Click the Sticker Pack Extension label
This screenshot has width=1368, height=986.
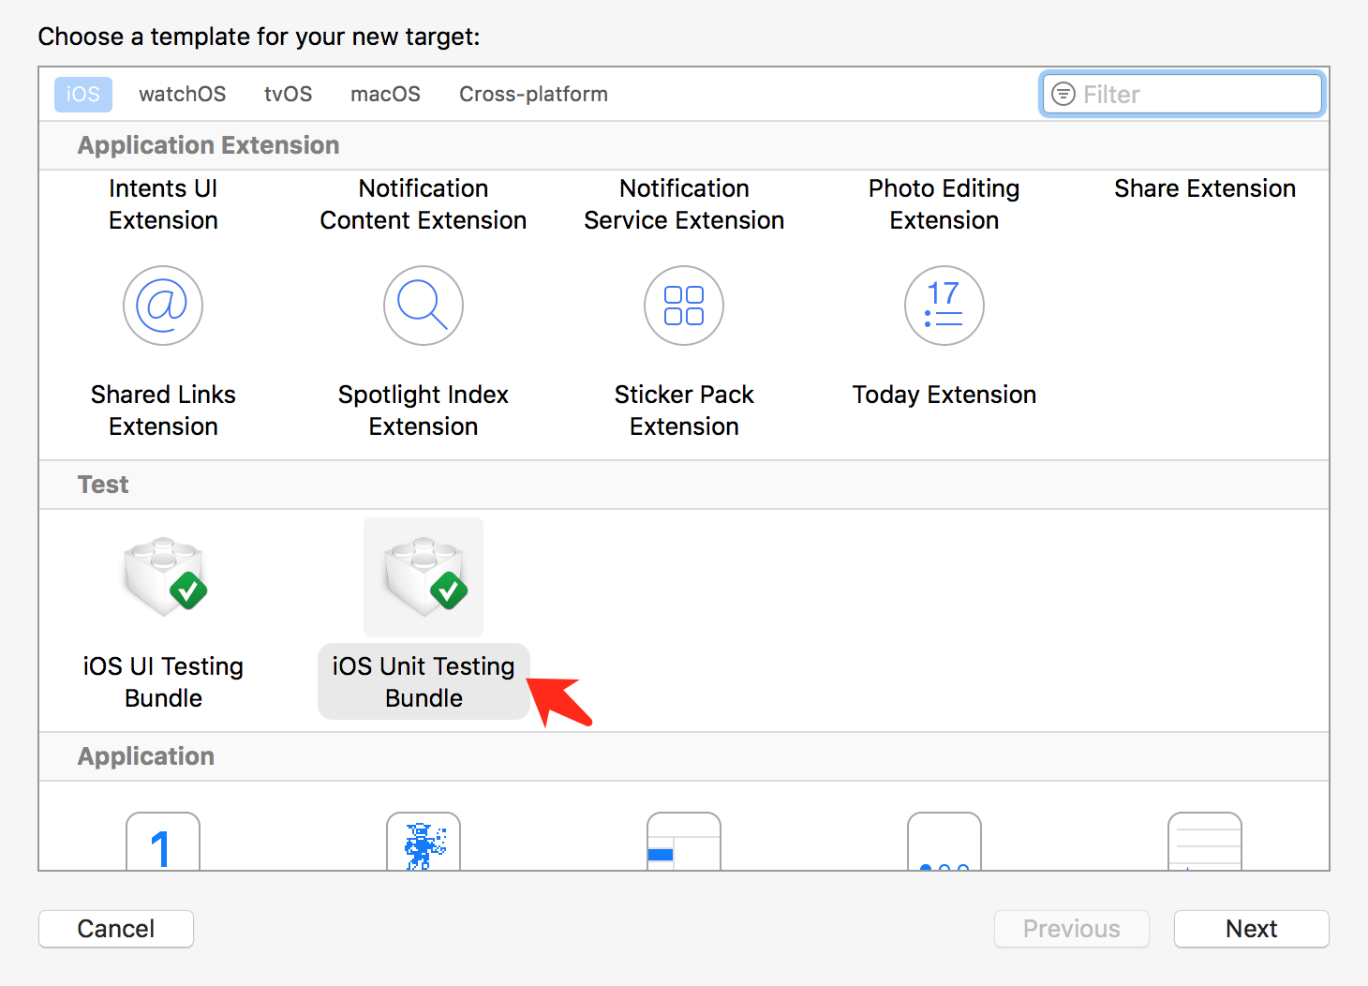[x=684, y=411]
